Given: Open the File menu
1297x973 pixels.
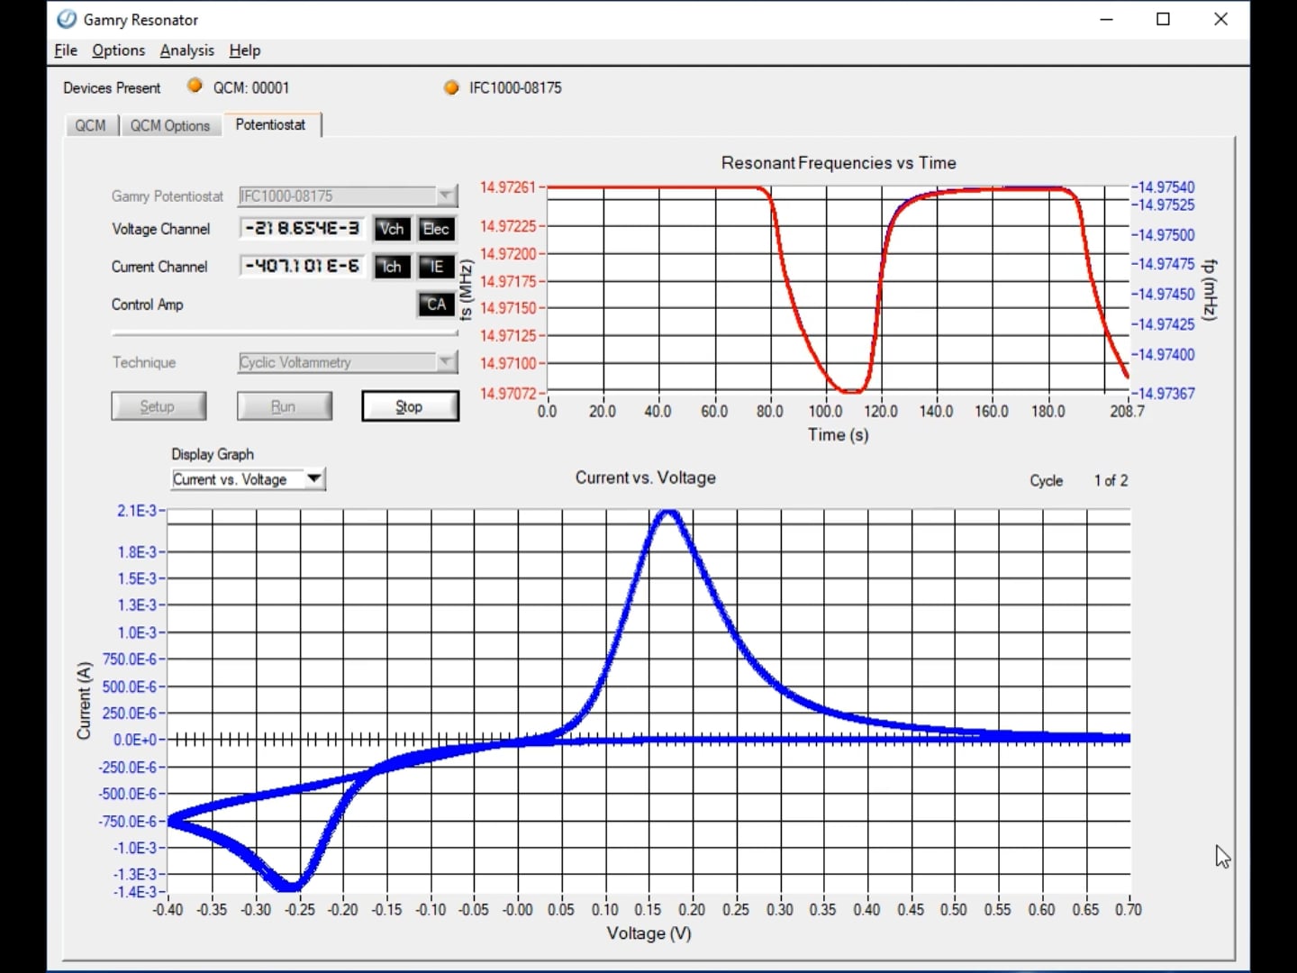Looking at the screenshot, I should (66, 50).
